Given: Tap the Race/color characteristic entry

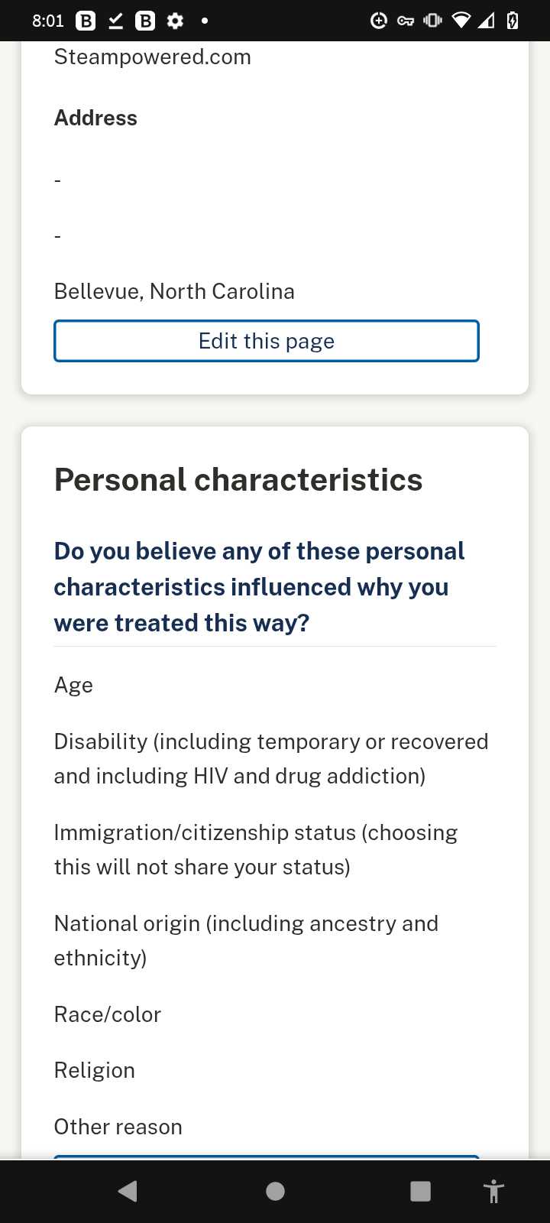Looking at the screenshot, I should pos(108,1014).
